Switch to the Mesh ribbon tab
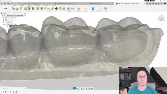Viewport: 167px width, 94px height. tap(29, 6)
